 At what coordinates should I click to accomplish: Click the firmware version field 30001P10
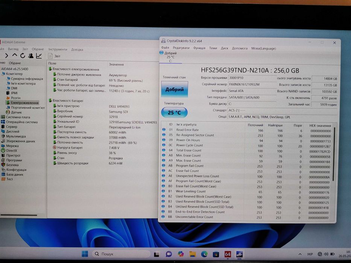tap(252, 78)
